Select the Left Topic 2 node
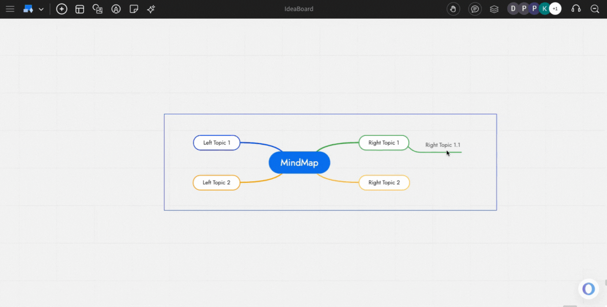607x307 pixels. pos(217,182)
